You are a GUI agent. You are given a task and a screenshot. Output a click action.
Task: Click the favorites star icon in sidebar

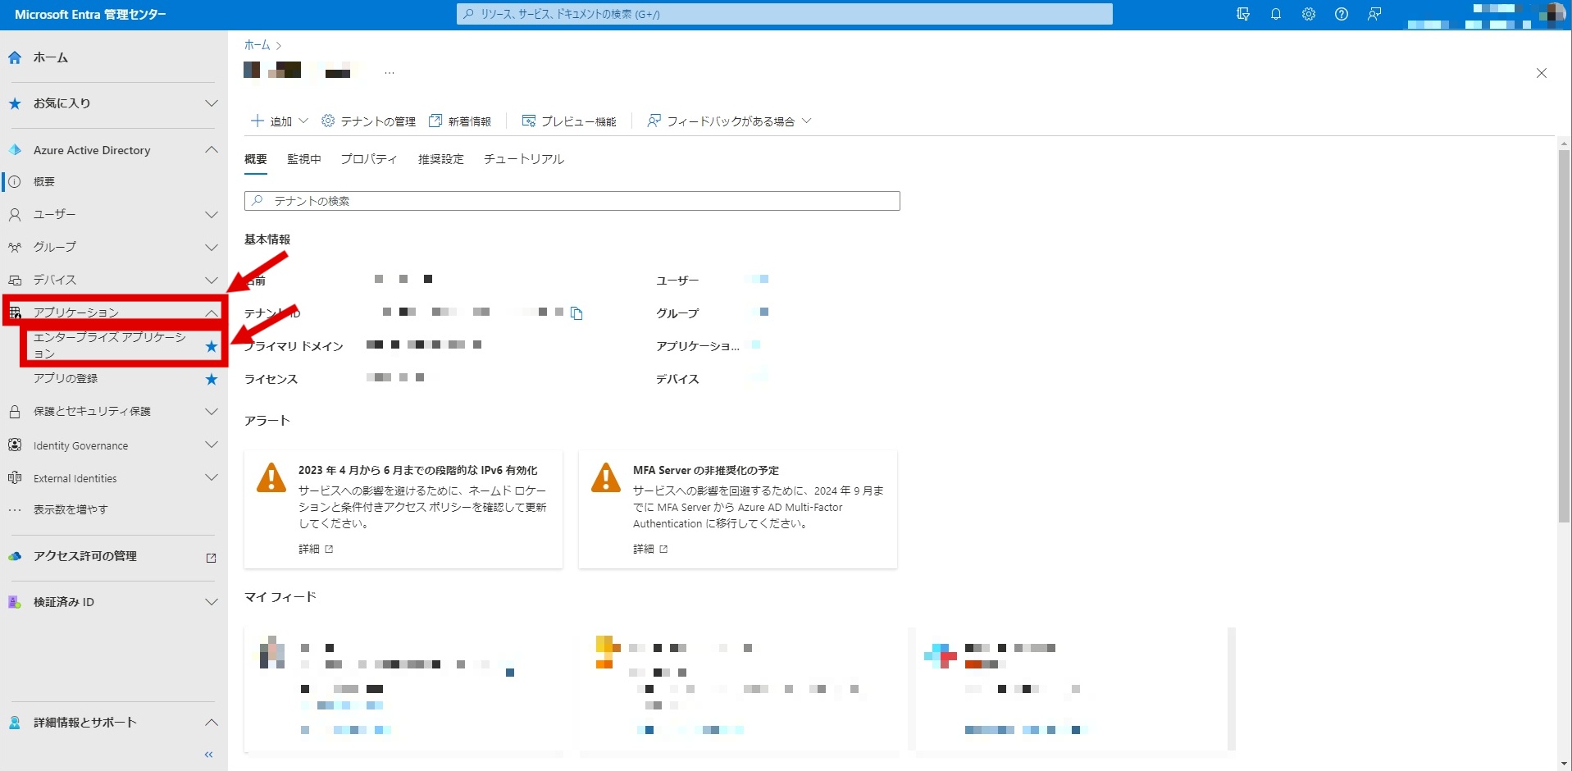pos(15,103)
